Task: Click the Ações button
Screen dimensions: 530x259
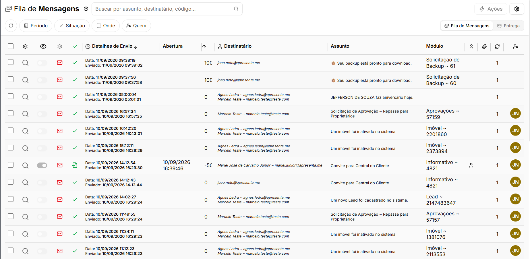Action: pyautogui.click(x=491, y=9)
